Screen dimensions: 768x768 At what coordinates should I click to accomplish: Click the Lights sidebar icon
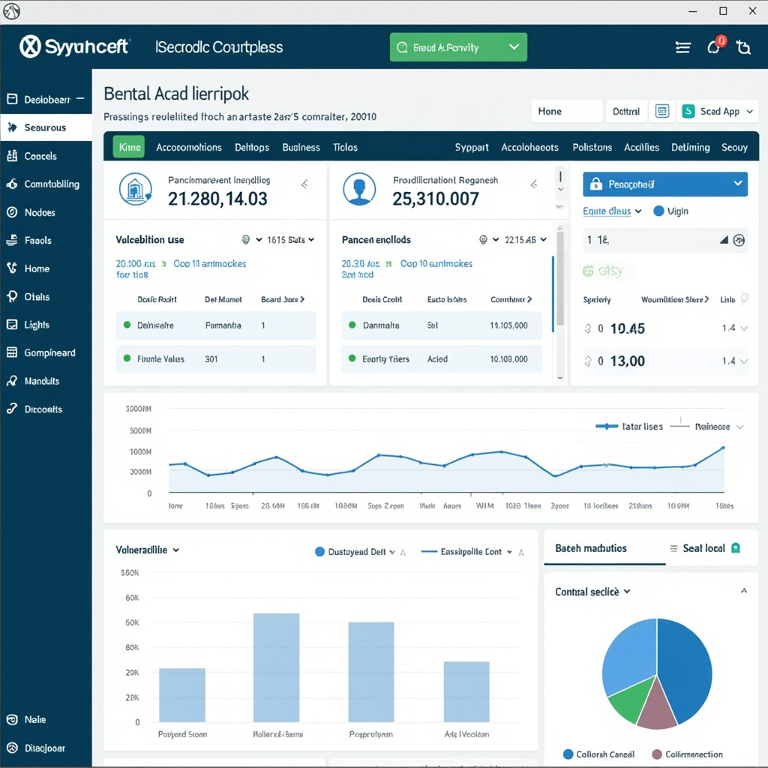click(10, 324)
